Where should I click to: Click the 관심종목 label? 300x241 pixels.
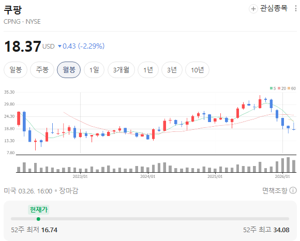click(x=274, y=8)
